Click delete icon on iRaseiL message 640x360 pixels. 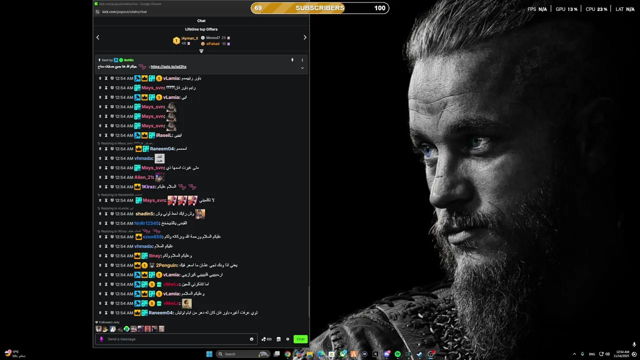(x=100, y=135)
